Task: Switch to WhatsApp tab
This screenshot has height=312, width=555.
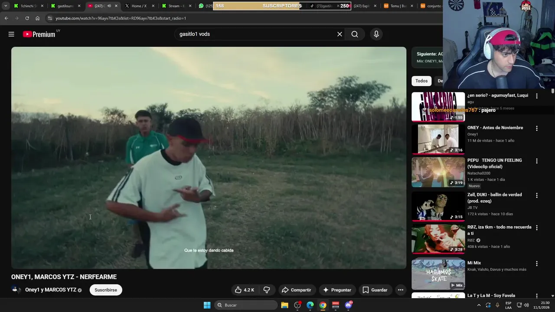Action: pos(205,6)
